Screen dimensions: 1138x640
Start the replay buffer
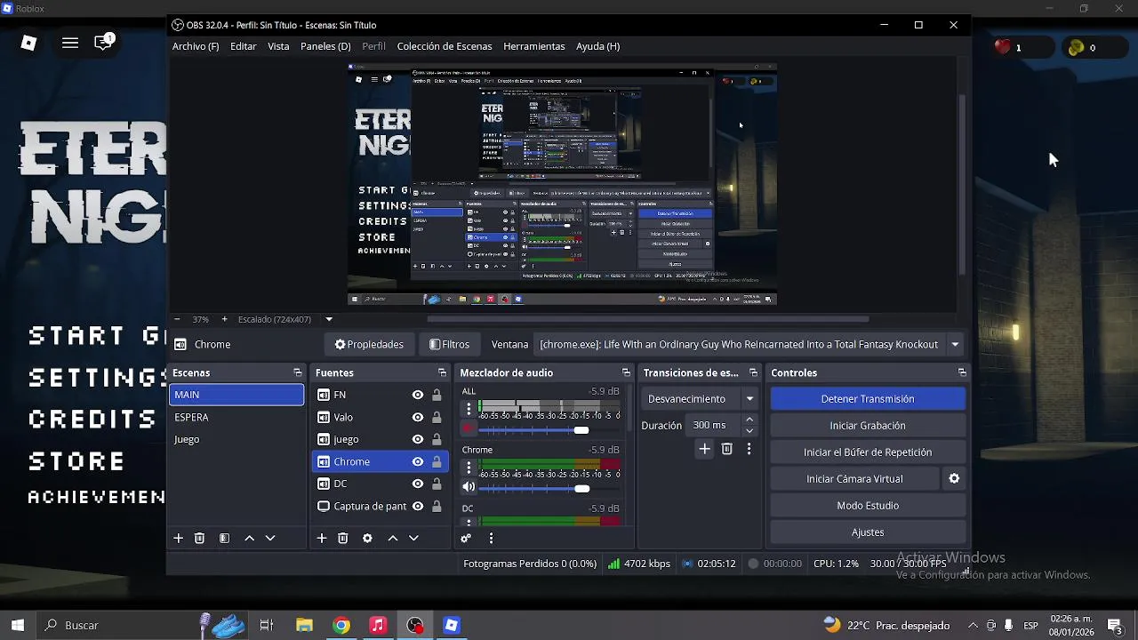click(868, 452)
